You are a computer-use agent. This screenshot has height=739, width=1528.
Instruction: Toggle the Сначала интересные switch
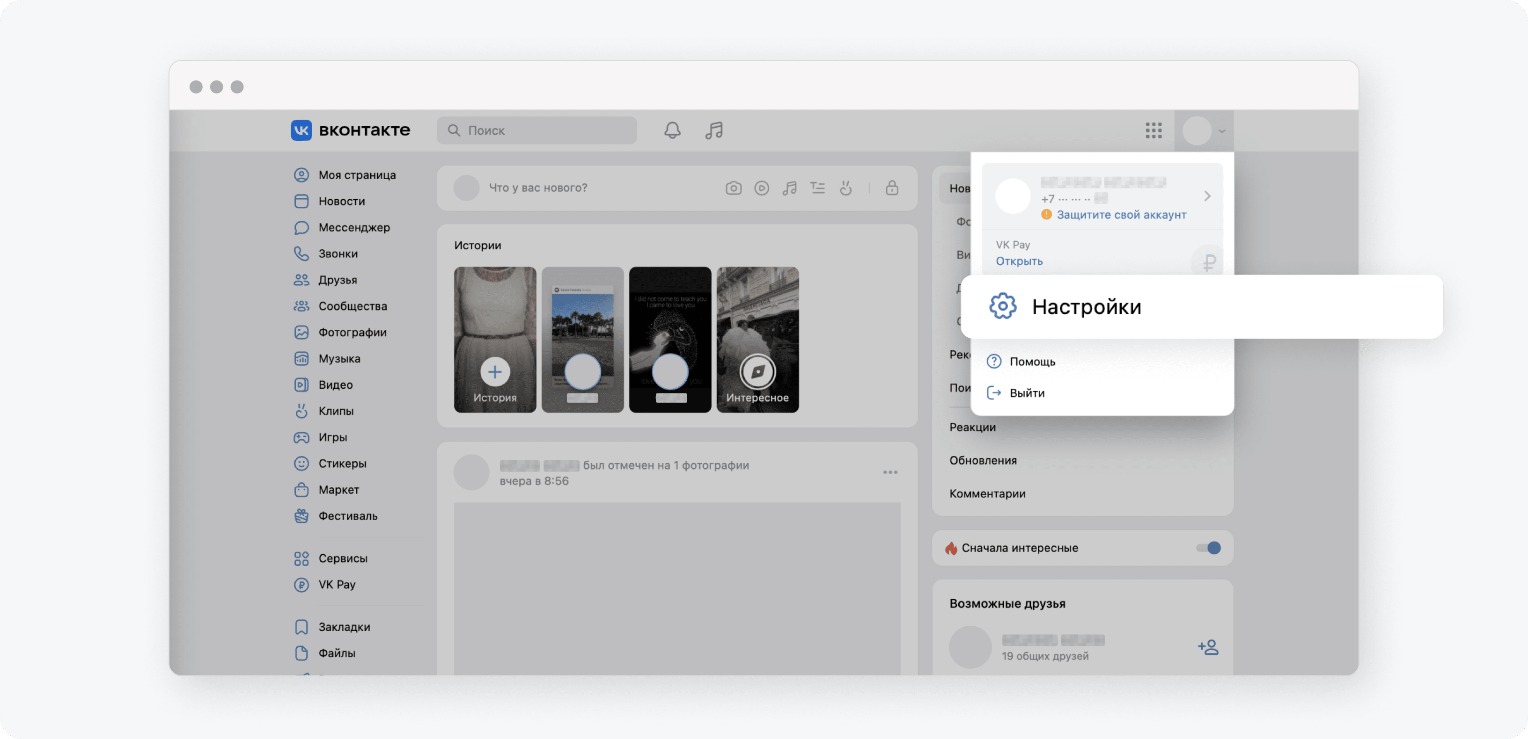pos(1208,548)
